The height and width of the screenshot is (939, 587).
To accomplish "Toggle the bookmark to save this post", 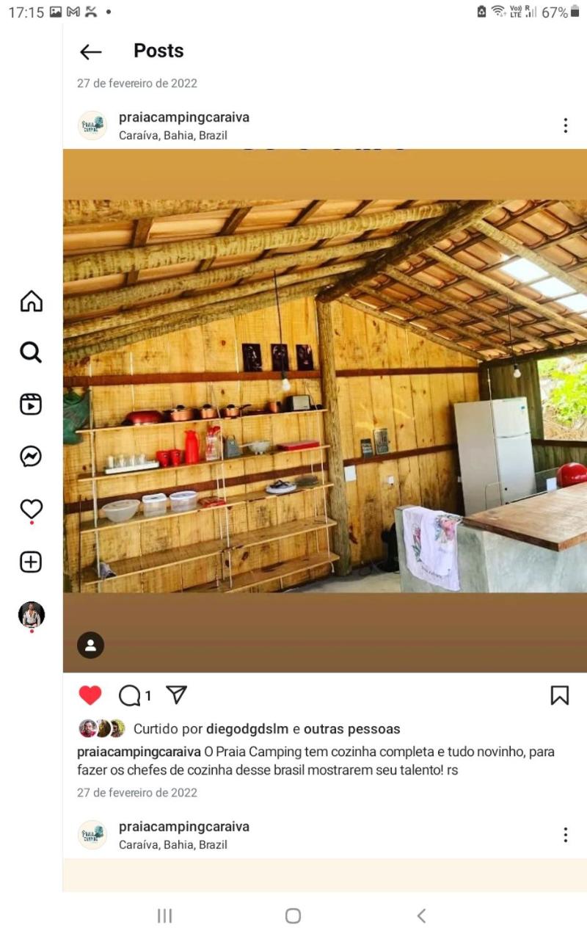I will tap(560, 695).
